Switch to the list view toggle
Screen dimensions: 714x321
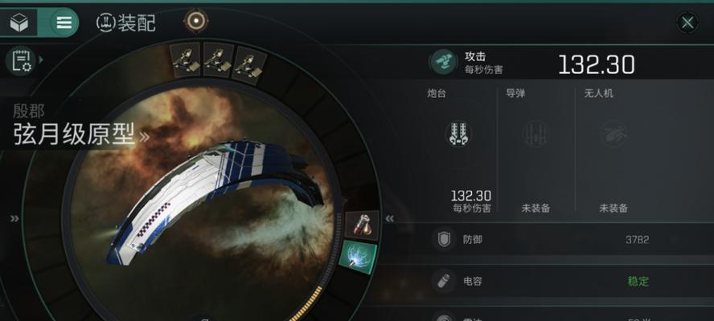(64, 22)
